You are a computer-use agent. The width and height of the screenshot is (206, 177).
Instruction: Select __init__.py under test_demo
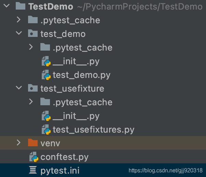point(76,61)
